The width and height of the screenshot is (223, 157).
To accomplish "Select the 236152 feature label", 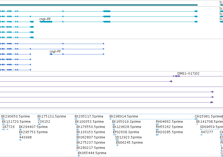I will coord(44,122).
